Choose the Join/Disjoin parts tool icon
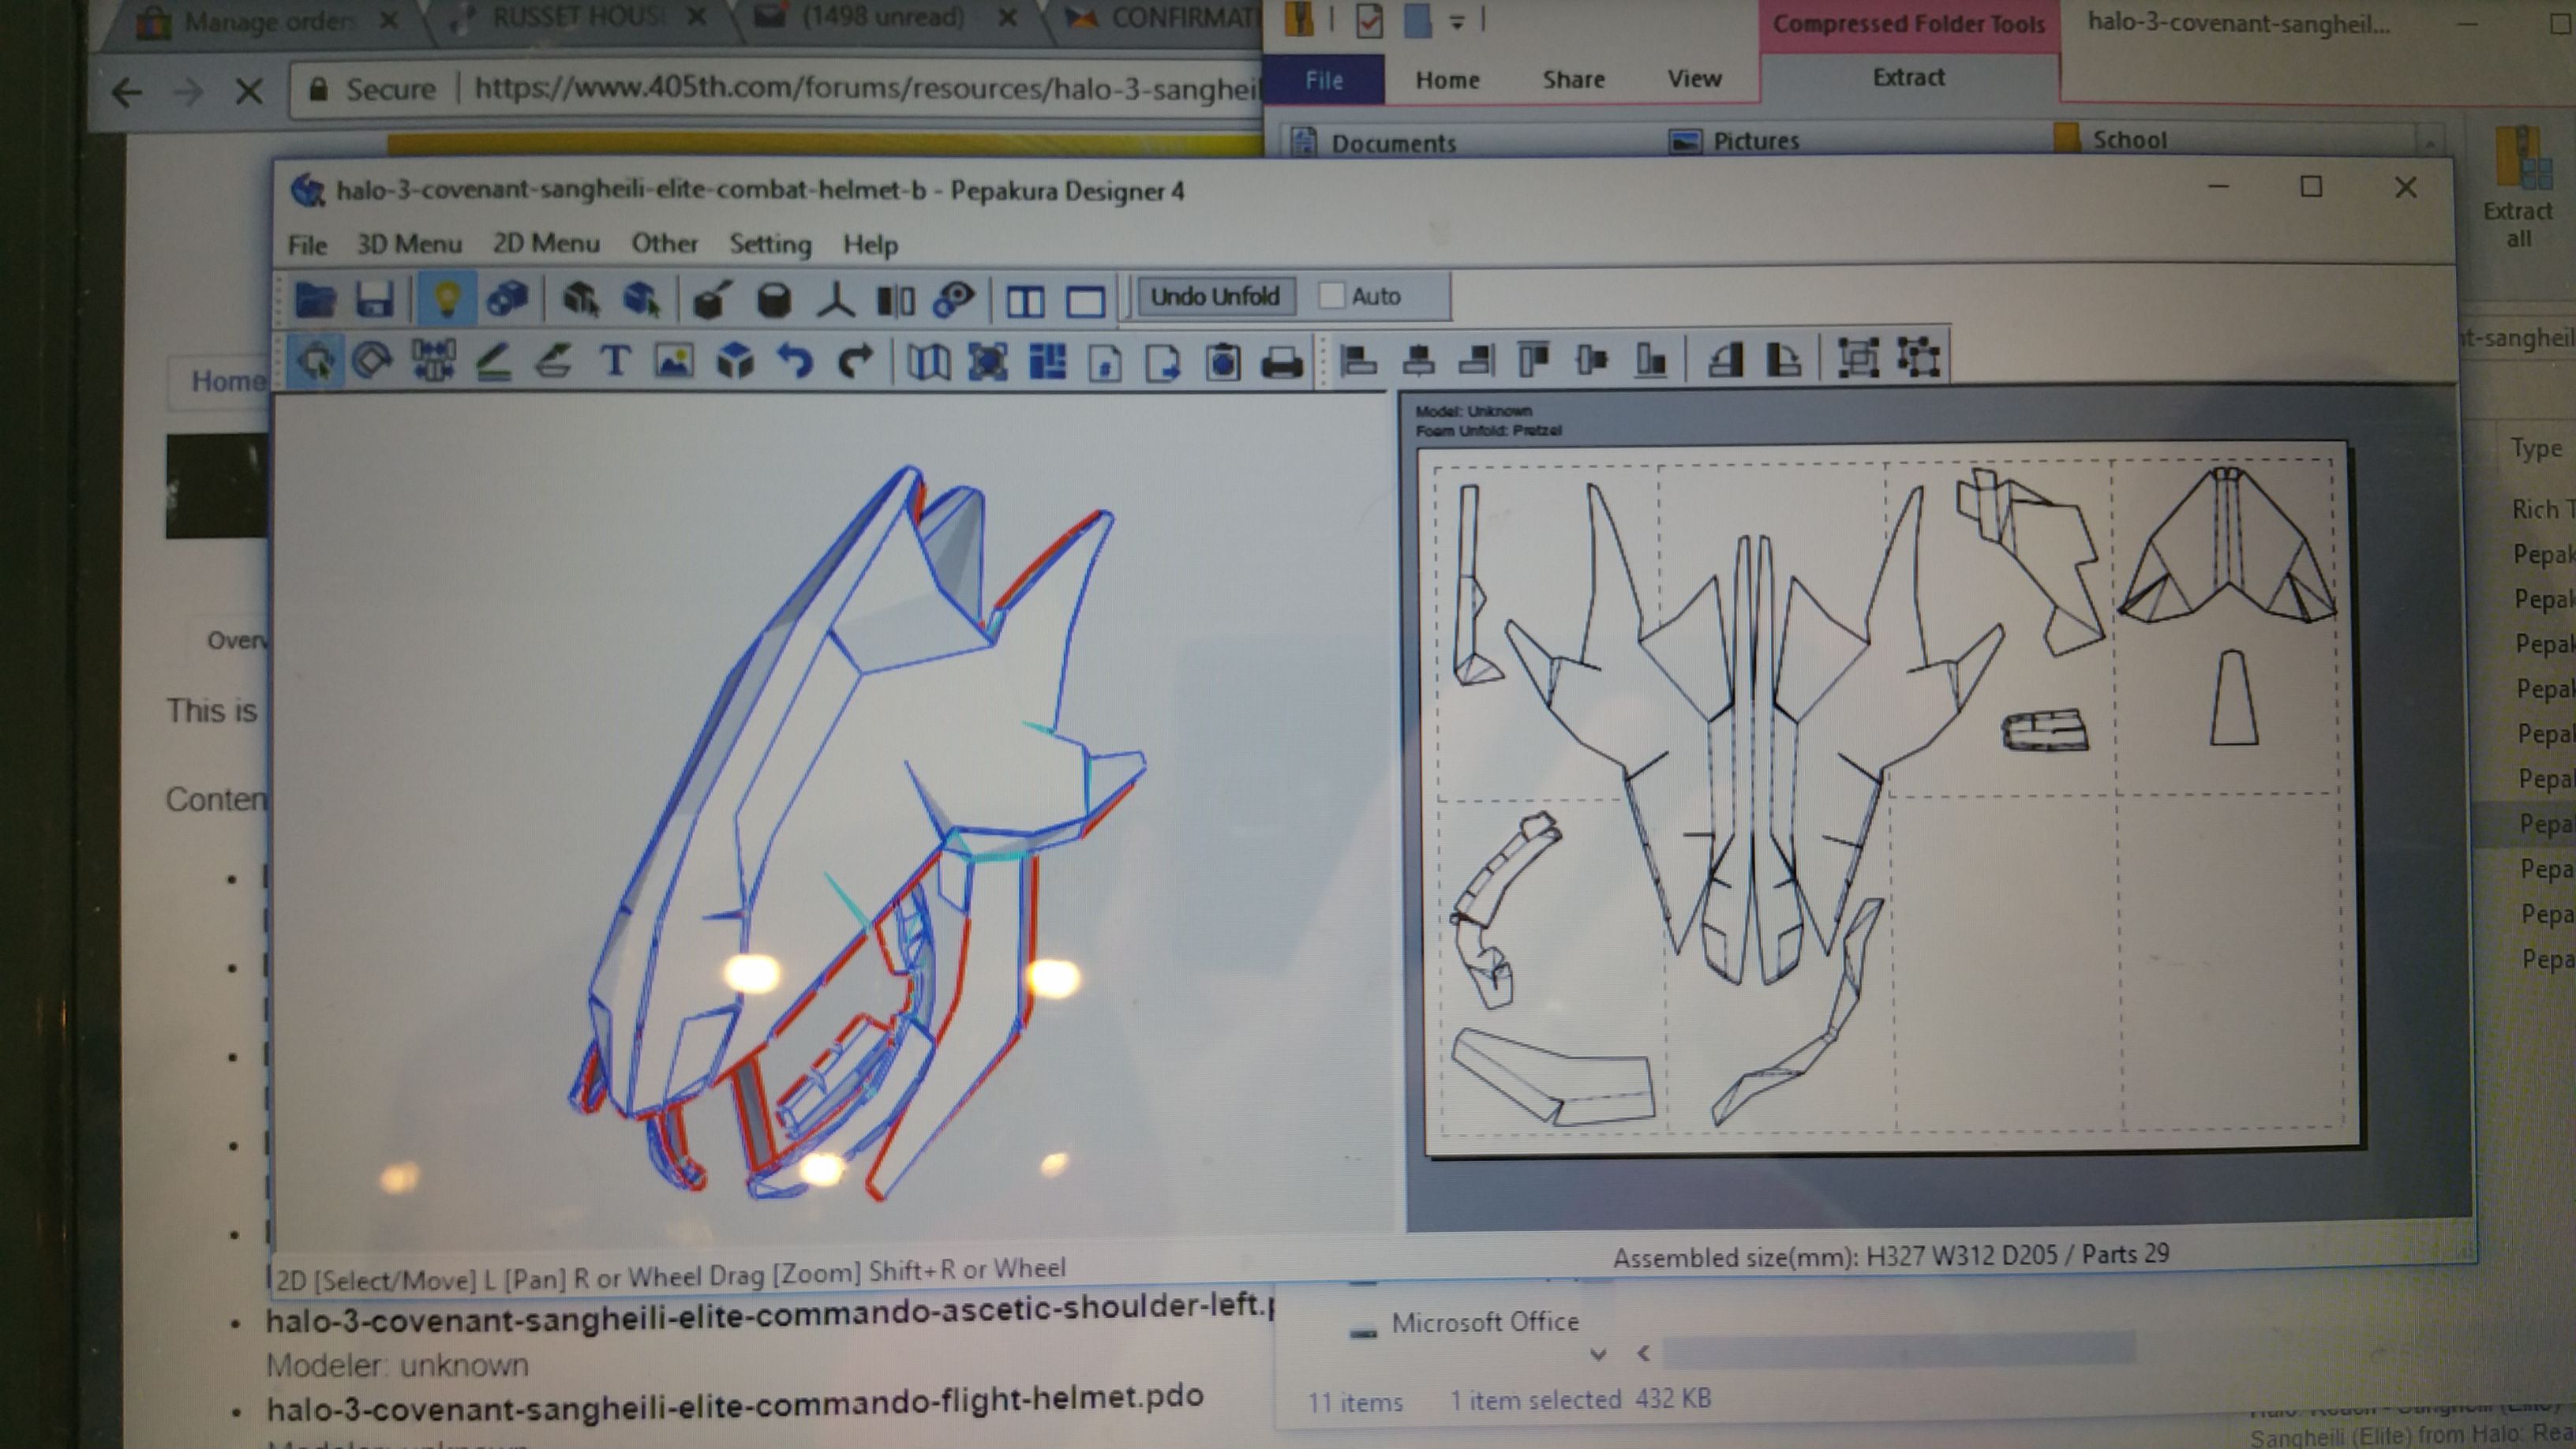This screenshot has width=2576, height=1449. 433,360
